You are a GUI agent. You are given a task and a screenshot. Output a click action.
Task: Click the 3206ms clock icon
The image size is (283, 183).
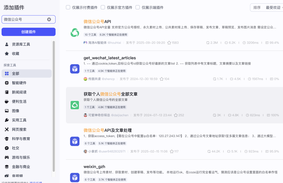pyautogui.click(x=244, y=43)
